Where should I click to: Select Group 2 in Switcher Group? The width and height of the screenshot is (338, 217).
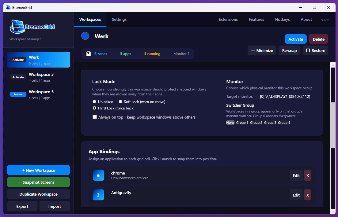(256, 122)
